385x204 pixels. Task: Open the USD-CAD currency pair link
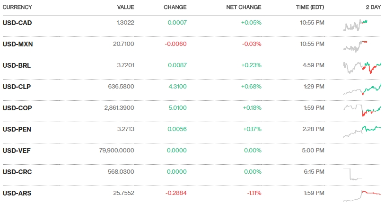click(x=17, y=22)
